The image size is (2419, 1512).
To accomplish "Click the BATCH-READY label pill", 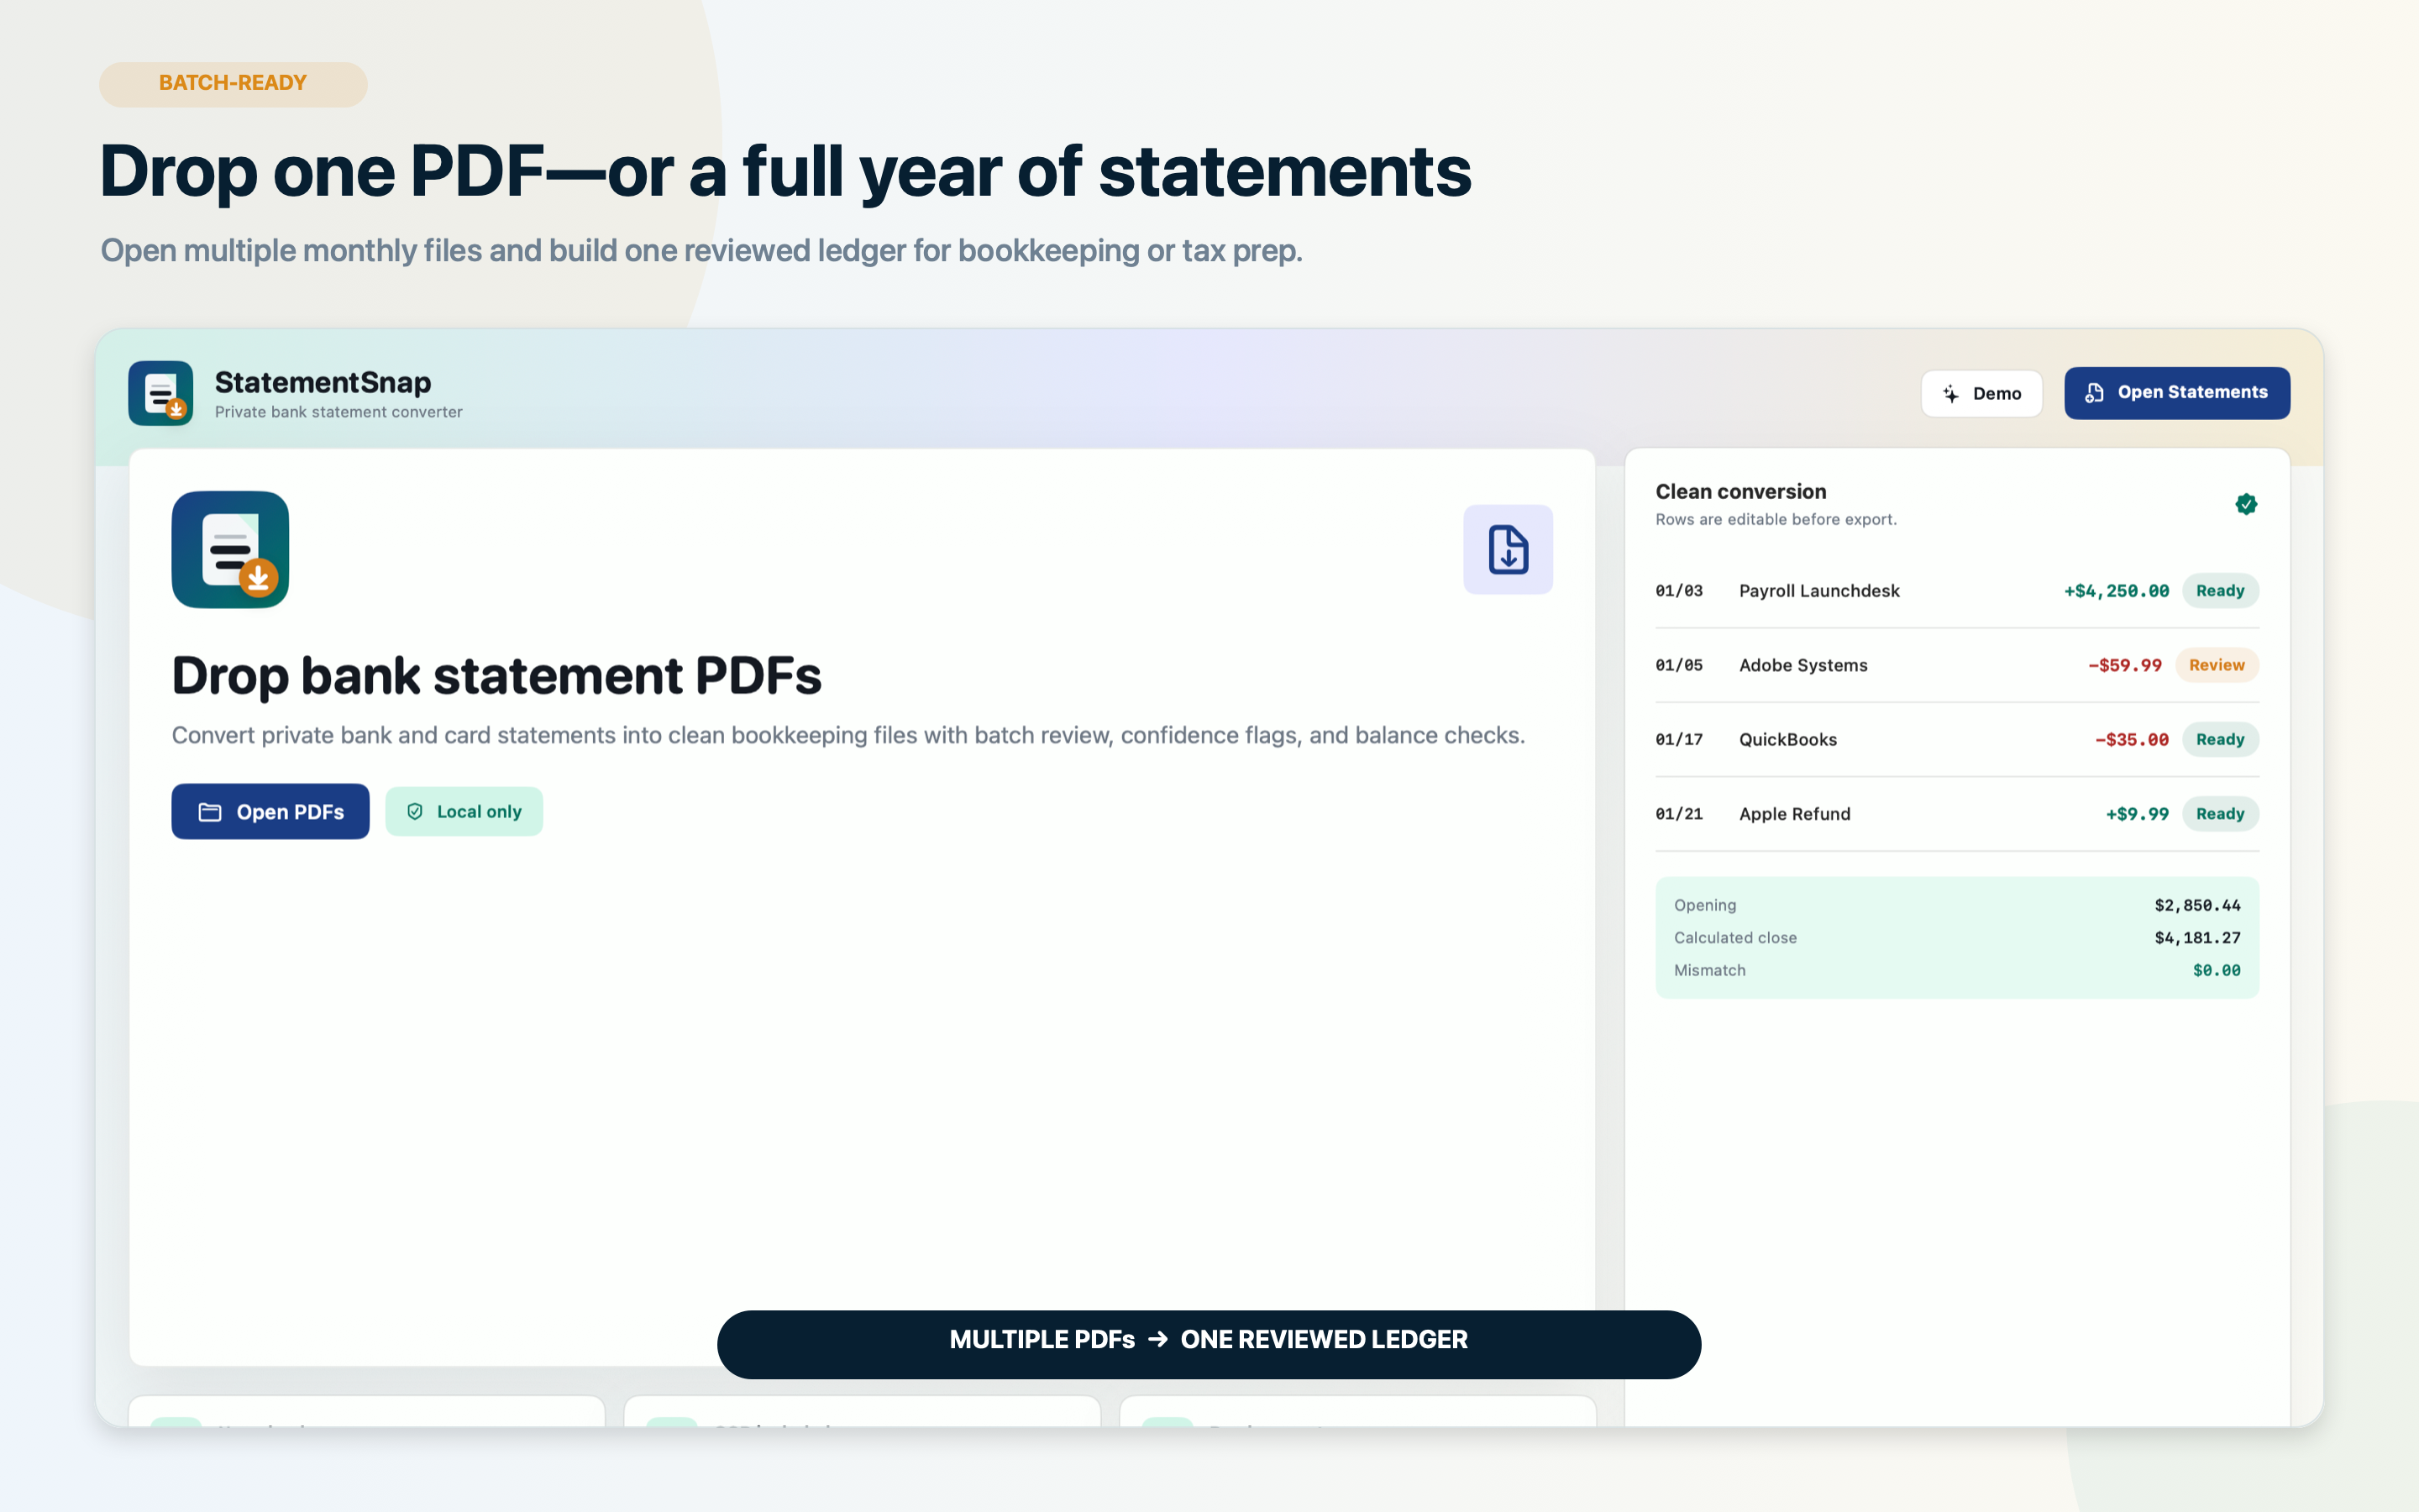I will tap(233, 84).
